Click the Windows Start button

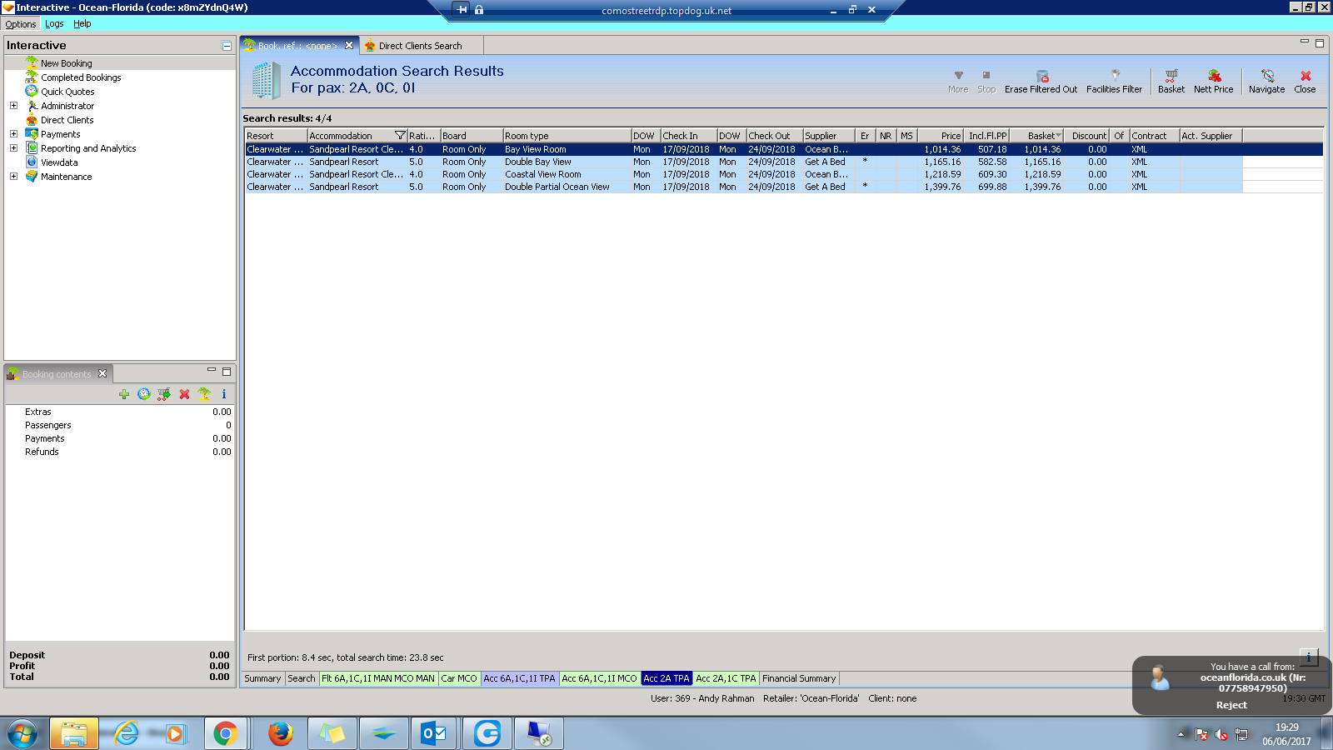pos(22,733)
